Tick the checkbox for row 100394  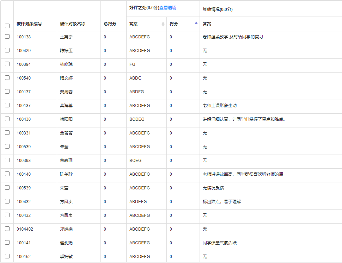(7, 64)
